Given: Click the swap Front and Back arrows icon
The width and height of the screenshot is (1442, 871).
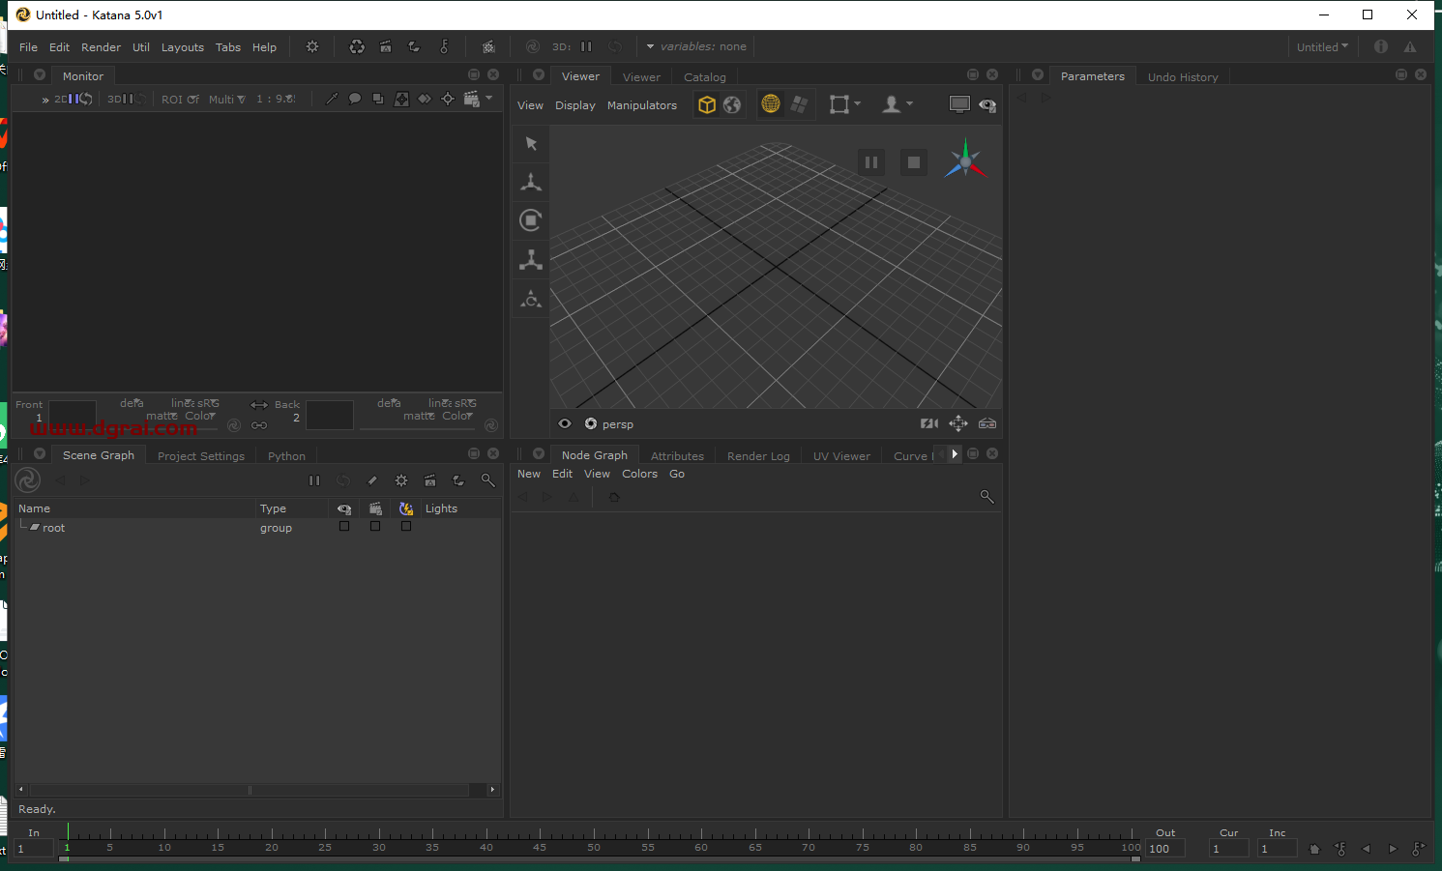Looking at the screenshot, I should coord(259,405).
